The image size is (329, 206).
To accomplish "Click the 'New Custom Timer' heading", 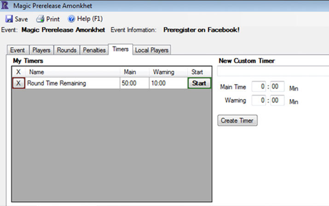I will point(247,61).
